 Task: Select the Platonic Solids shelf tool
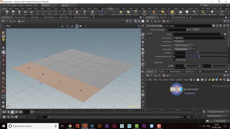click(x=92, y=13)
